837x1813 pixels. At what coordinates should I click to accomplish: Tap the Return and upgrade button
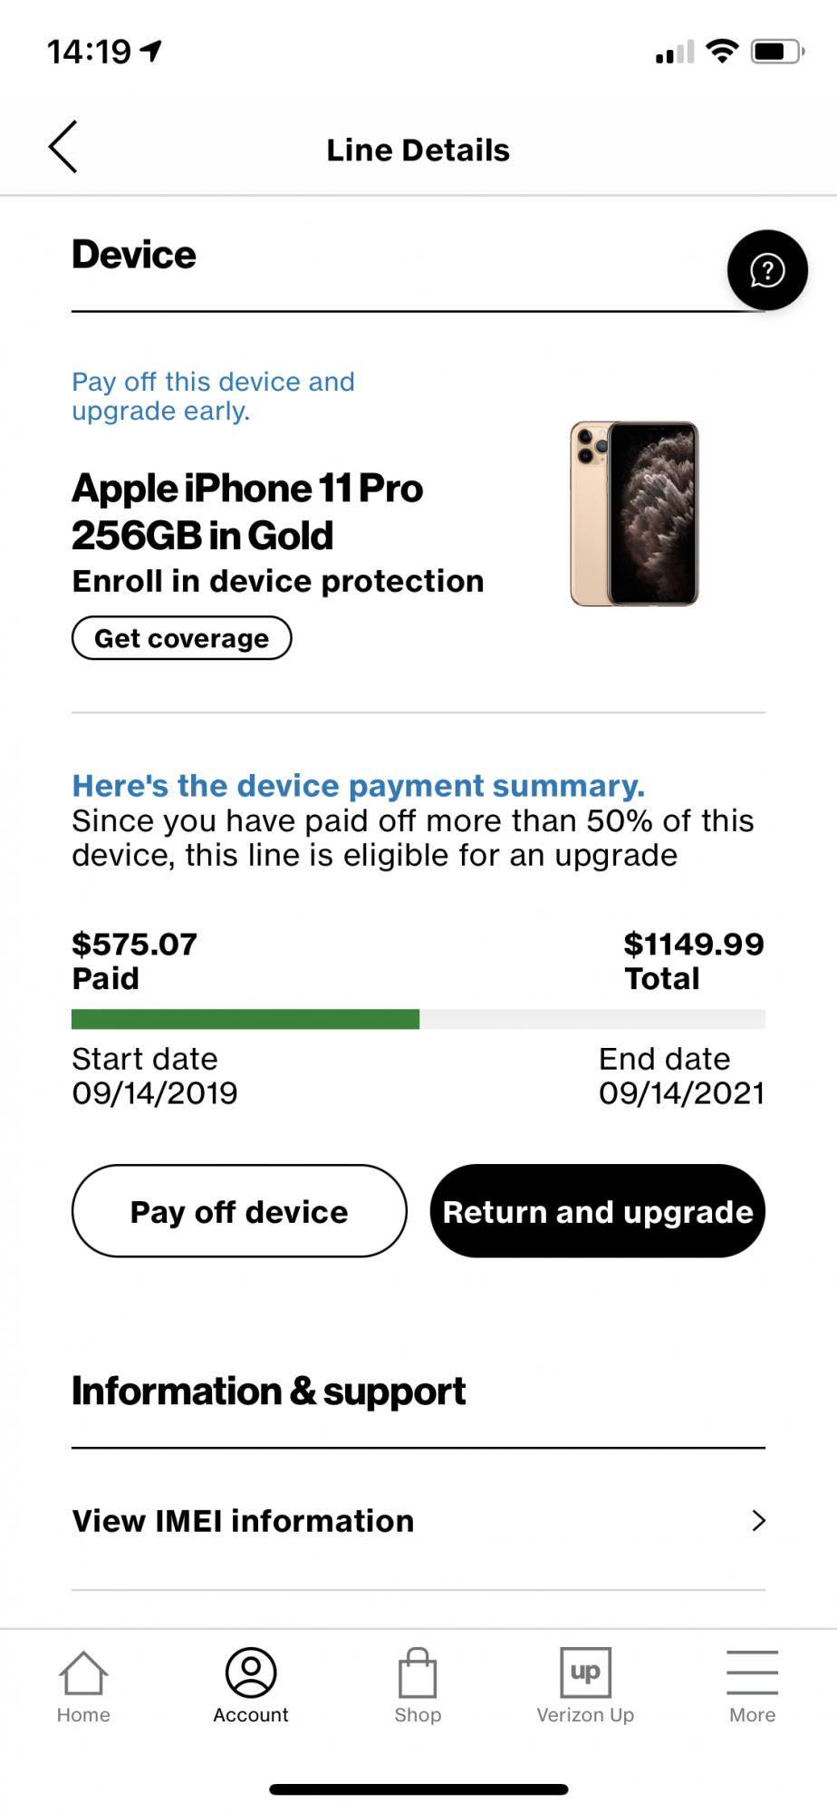[x=598, y=1211]
